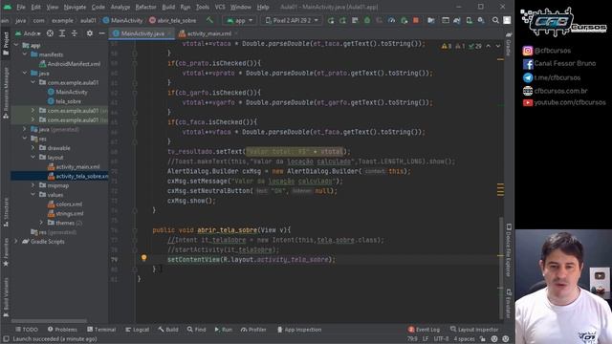Collapse the manifests folder

25,54
